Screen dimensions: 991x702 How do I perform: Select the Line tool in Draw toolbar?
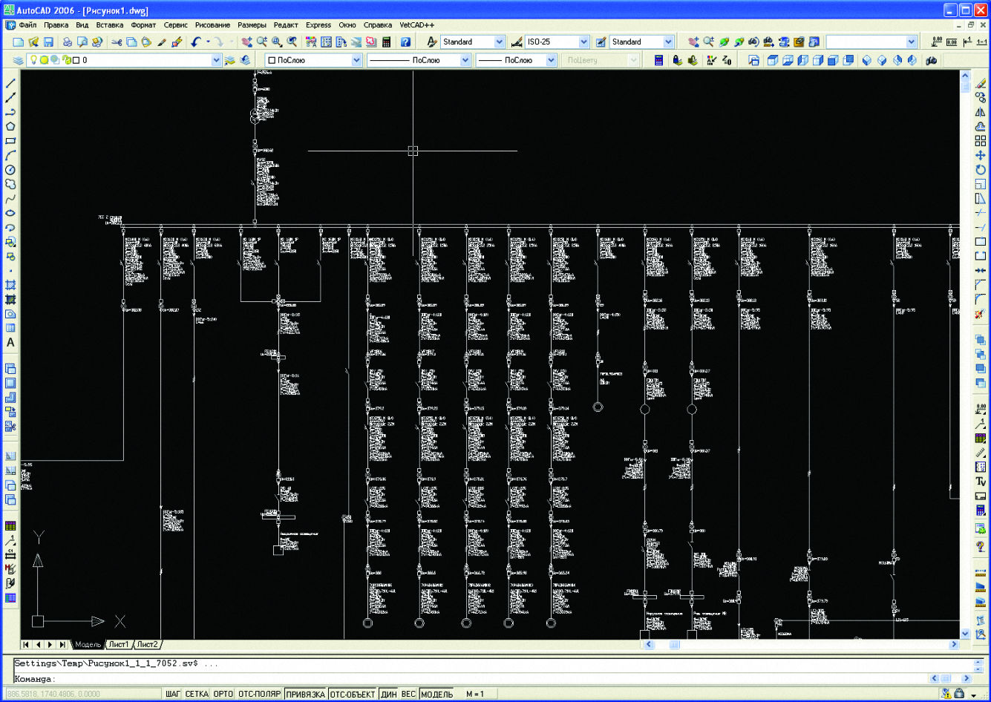tap(10, 83)
